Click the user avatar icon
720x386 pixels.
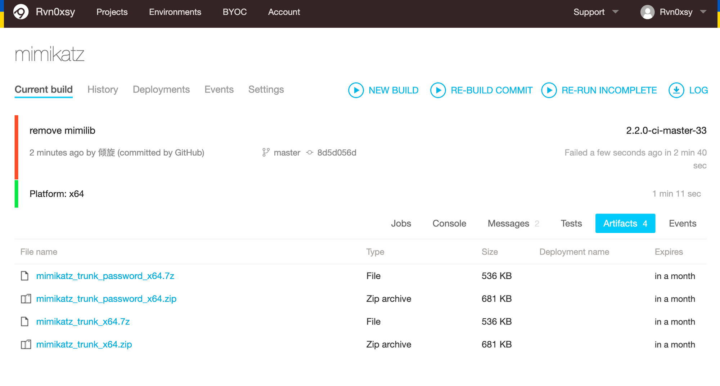point(647,12)
